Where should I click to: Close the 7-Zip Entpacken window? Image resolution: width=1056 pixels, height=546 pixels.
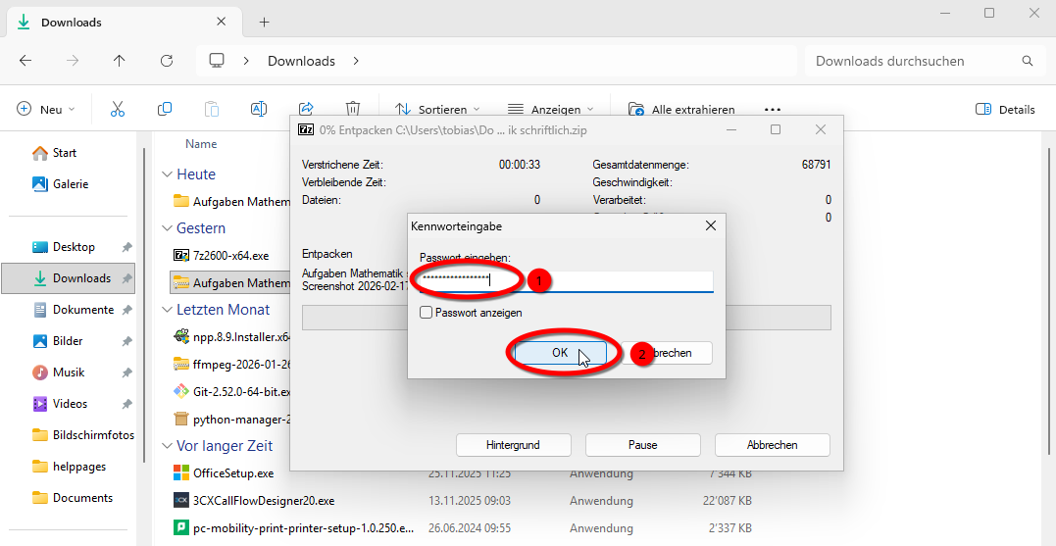click(821, 129)
